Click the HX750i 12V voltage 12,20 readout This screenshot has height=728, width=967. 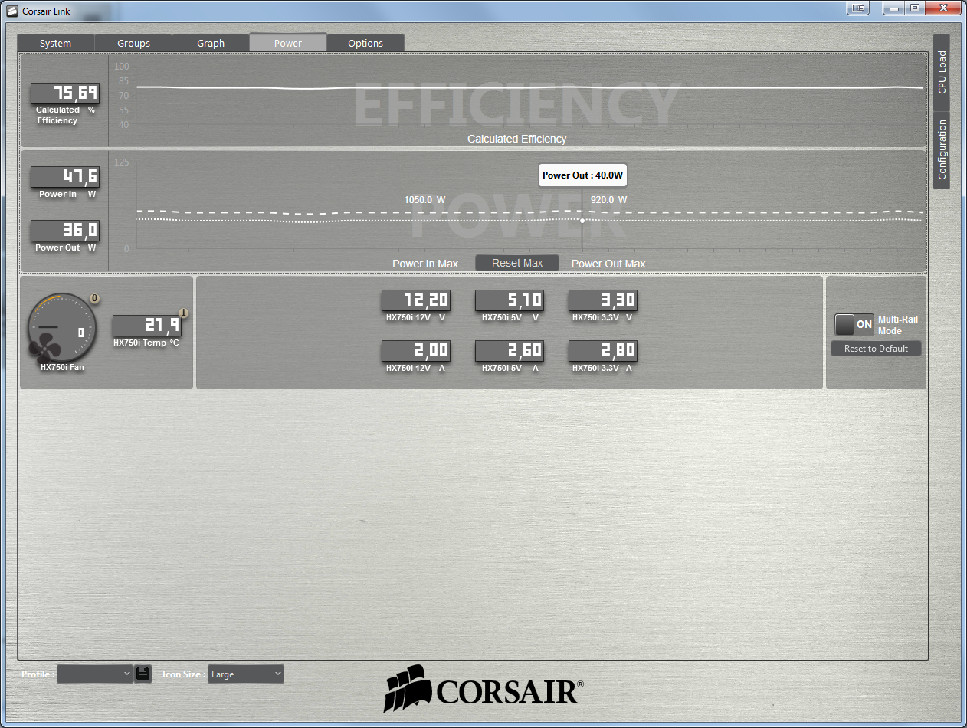point(416,300)
